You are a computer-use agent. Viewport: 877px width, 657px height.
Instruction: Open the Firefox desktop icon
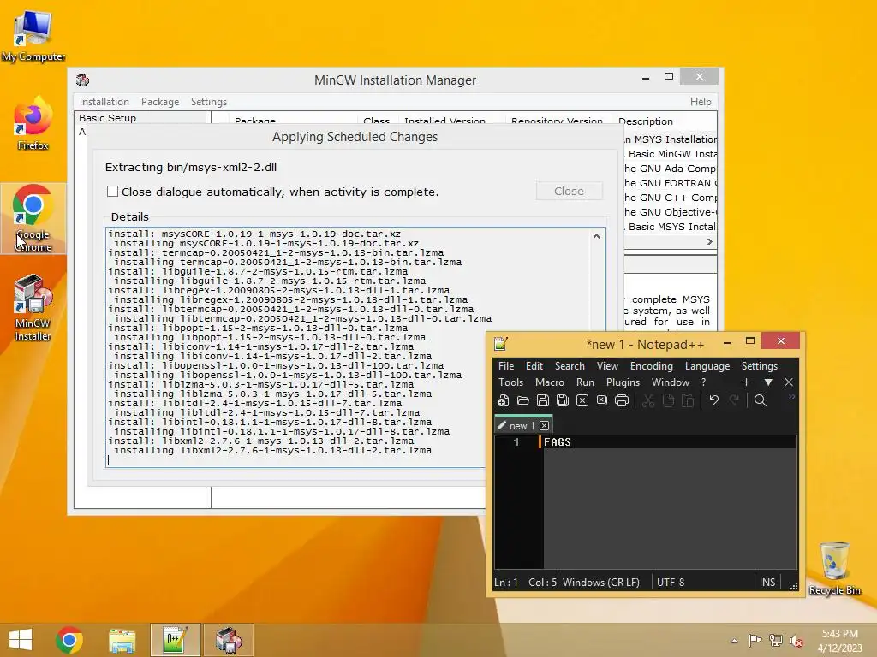[x=33, y=124]
